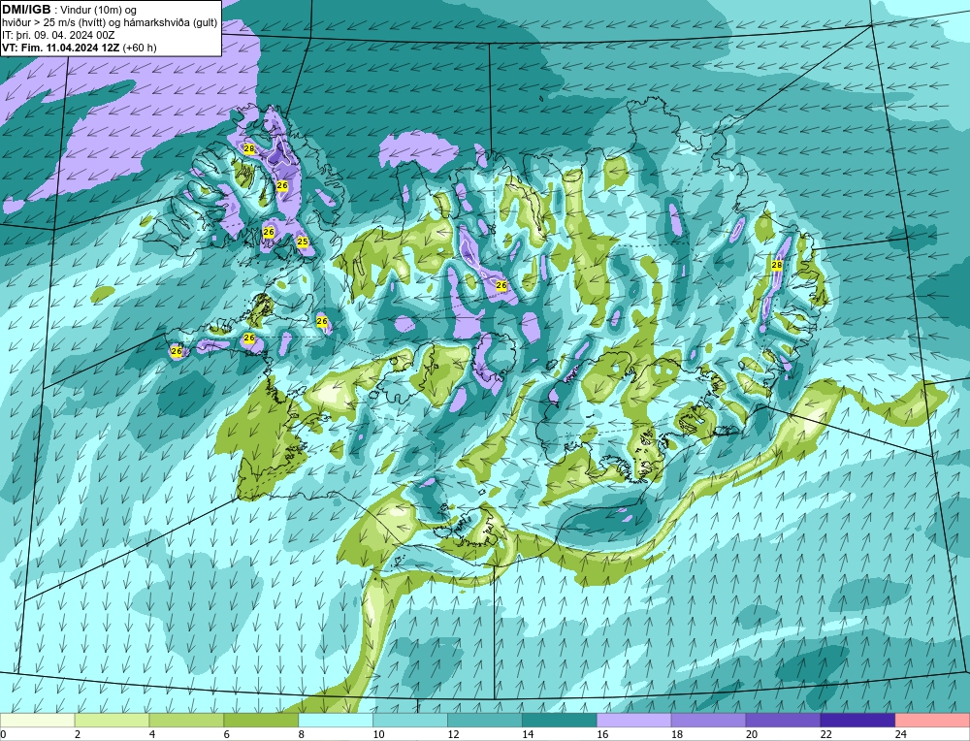Pick the 4–6 m/s green legend swatch

coord(186,721)
